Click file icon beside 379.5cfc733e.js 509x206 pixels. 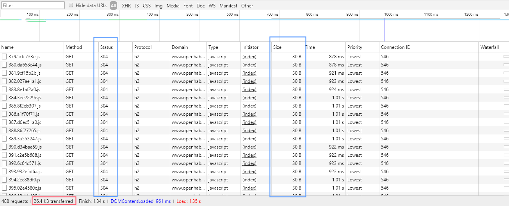pyautogui.click(x=4, y=57)
